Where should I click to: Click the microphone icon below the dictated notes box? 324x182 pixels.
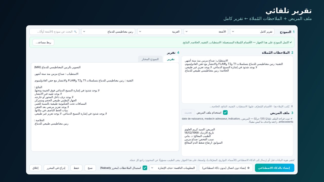point(292,106)
